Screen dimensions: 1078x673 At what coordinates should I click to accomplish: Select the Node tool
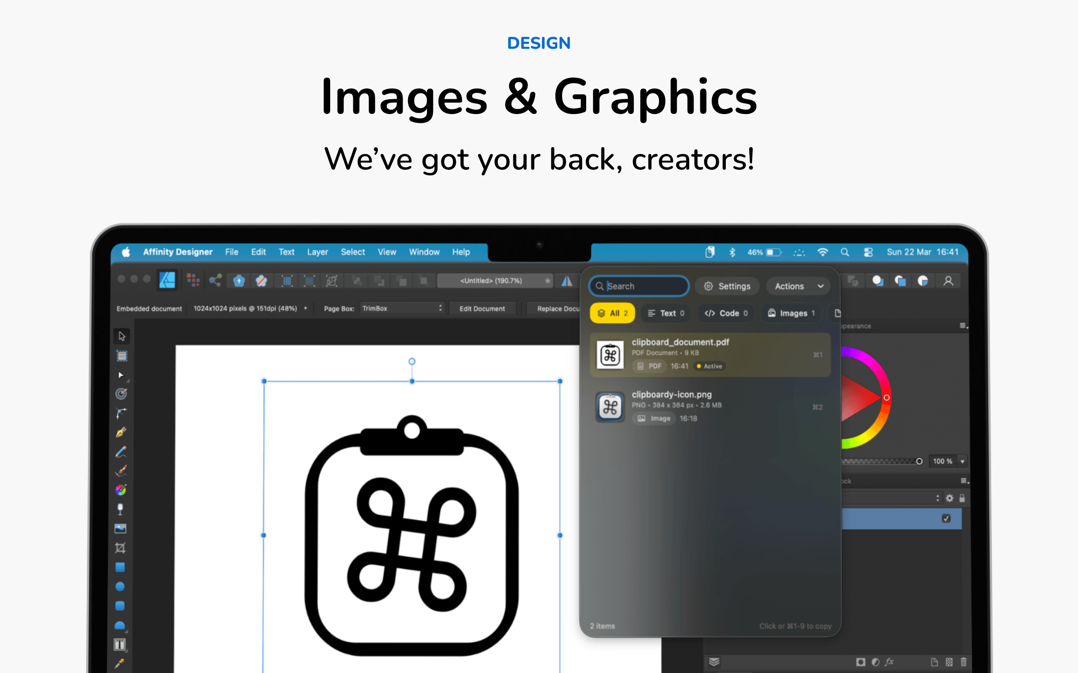pyautogui.click(x=120, y=376)
